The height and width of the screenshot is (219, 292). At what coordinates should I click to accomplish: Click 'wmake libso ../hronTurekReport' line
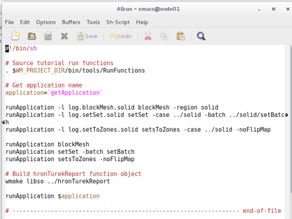pyautogui.click(x=58, y=181)
